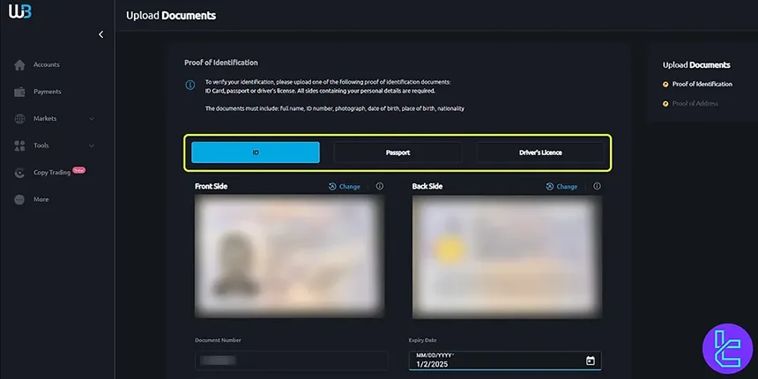
Task: Click the Back Side change-arrow icon
Action: pyautogui.click(x=550, y=187)
